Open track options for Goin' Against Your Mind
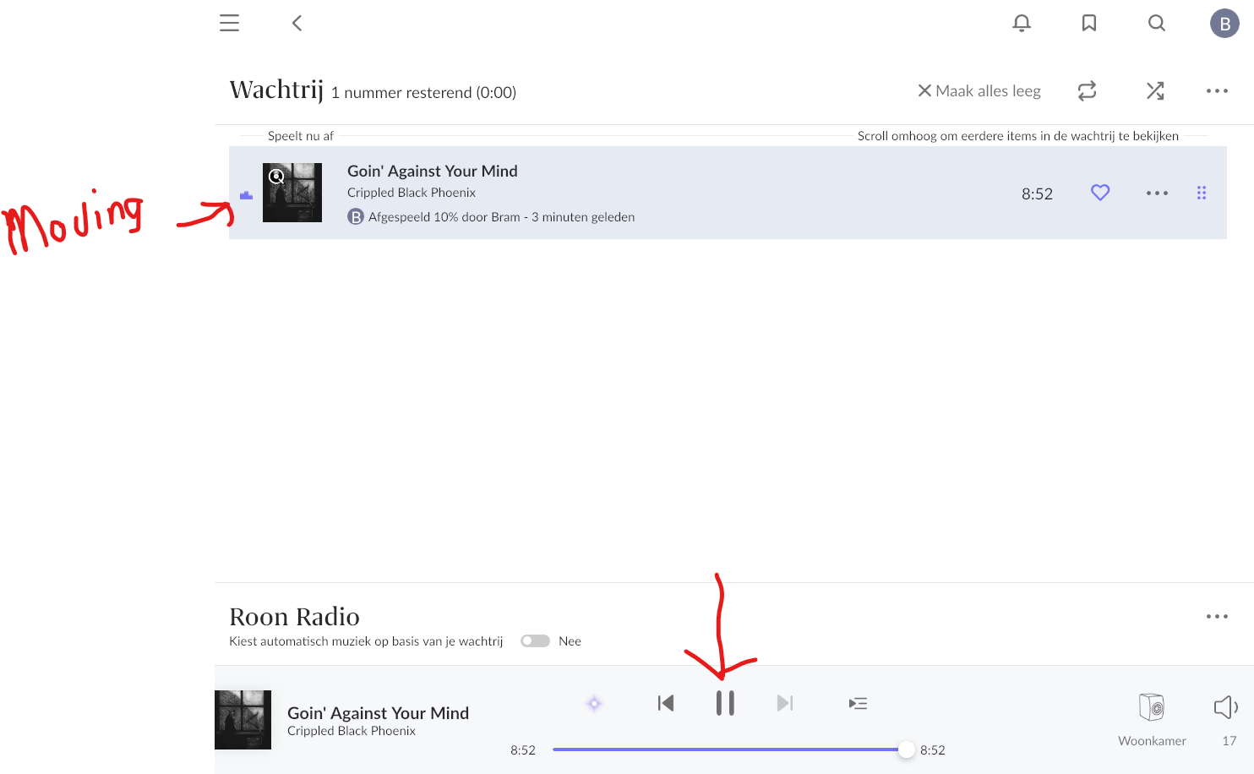Viewport: 1254px width, 774px height. coord(1157,193)
